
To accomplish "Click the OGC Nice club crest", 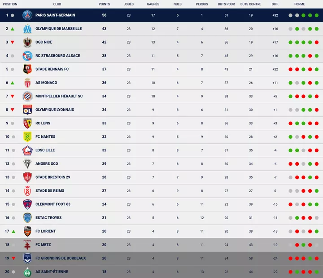I will tap(27, 42).
